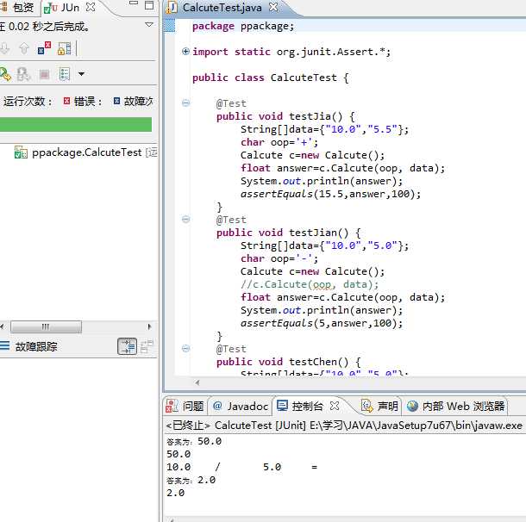The height and width of the screenshot is (522, 526).
Task: Click console line 答案为: 50.0
Action: pyautogui.click(x=194, y=441)
